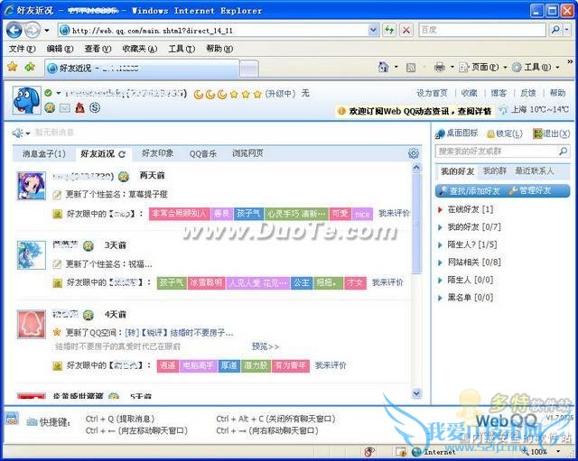Open recent pages dropdown next to Forward
The width and height of the screenshot is (578, 461).
(47, 30)
